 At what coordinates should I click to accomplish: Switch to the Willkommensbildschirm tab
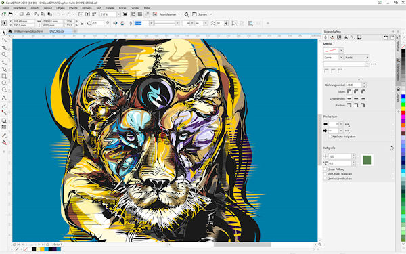pyautogui.click(x=28, y=31)
